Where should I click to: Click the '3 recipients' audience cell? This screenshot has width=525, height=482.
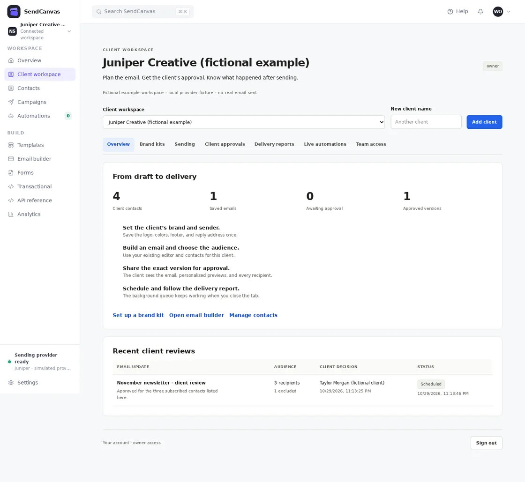[287, 383]
